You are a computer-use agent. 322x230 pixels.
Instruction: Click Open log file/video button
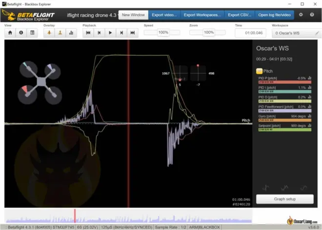[274, 15]
